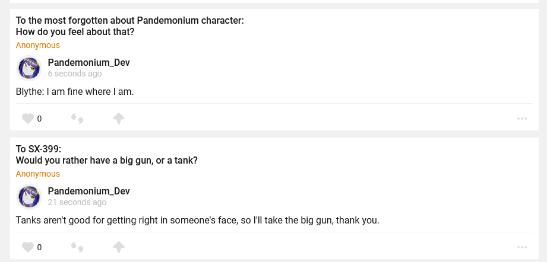This screenshot has height=262, width=547.
Task: Click Anonymous asker under Pandemonium character question
Action: click(x=37, y=45)
